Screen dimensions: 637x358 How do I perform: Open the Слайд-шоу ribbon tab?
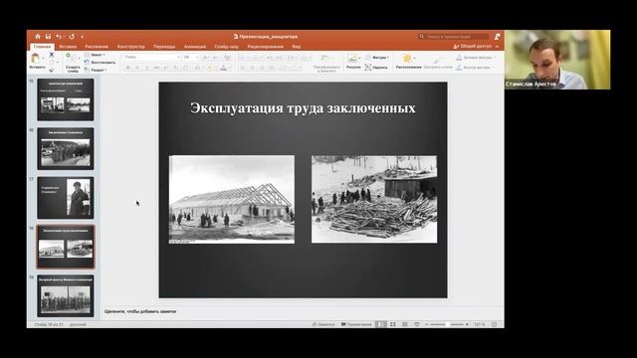(226, 47)
